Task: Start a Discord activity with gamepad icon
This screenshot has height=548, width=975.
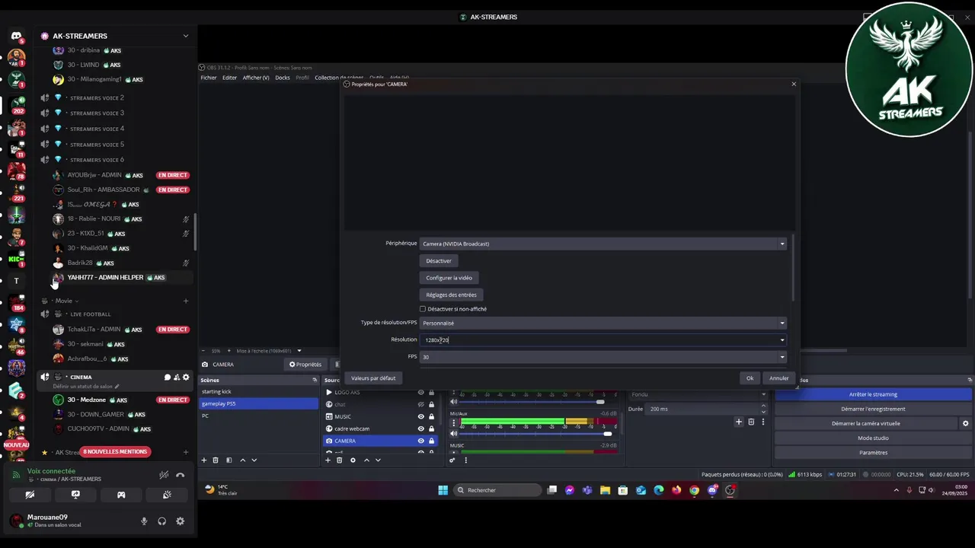Action: pyautogui.click(x=121, y=495)
